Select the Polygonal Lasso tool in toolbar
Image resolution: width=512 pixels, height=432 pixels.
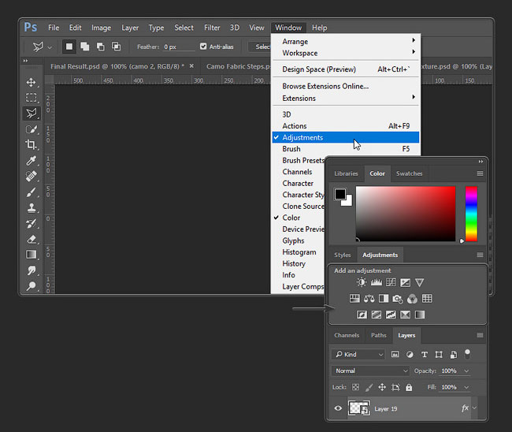coord(32,114)
